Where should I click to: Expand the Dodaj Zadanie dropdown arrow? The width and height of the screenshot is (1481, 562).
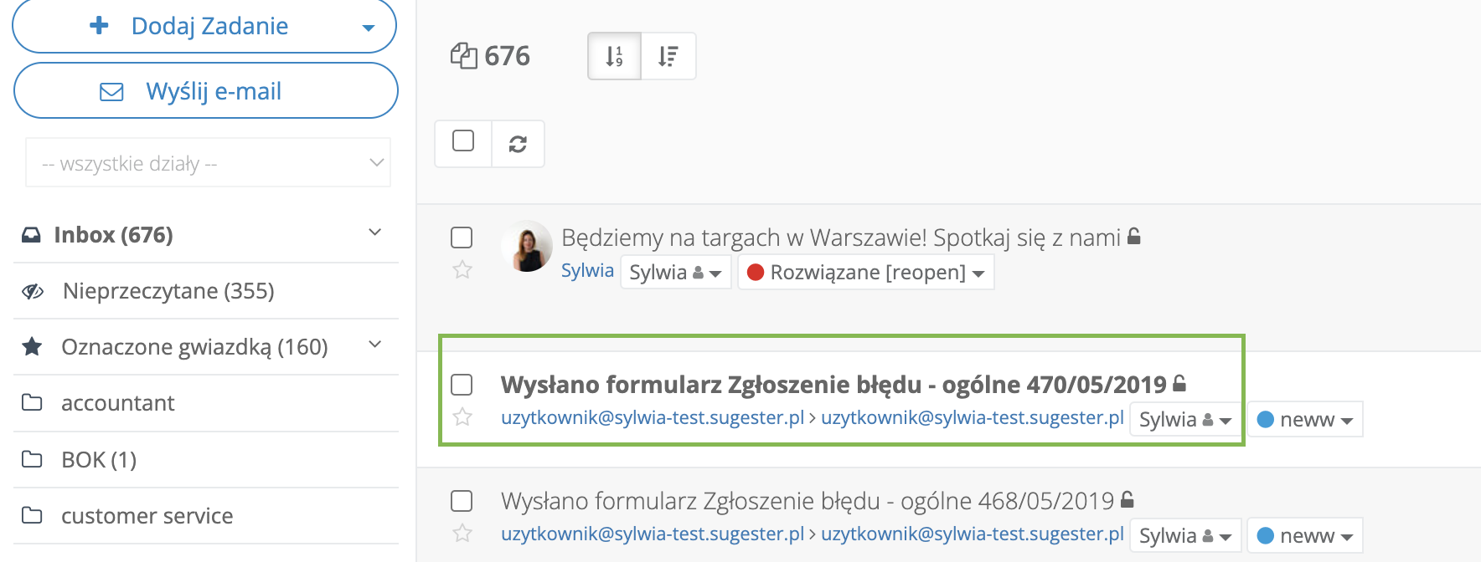tap(368, 28)
